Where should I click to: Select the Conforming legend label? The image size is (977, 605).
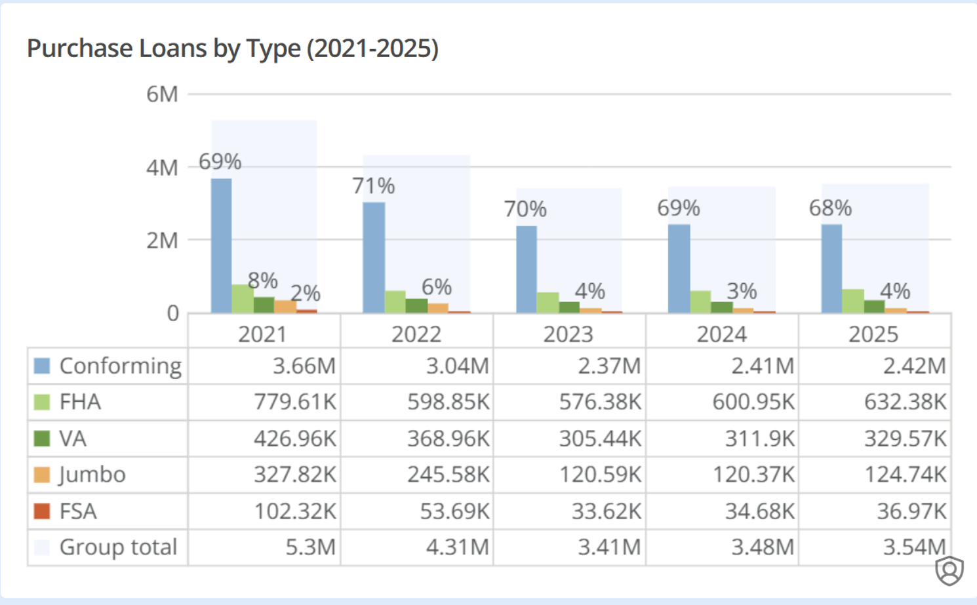121,366
